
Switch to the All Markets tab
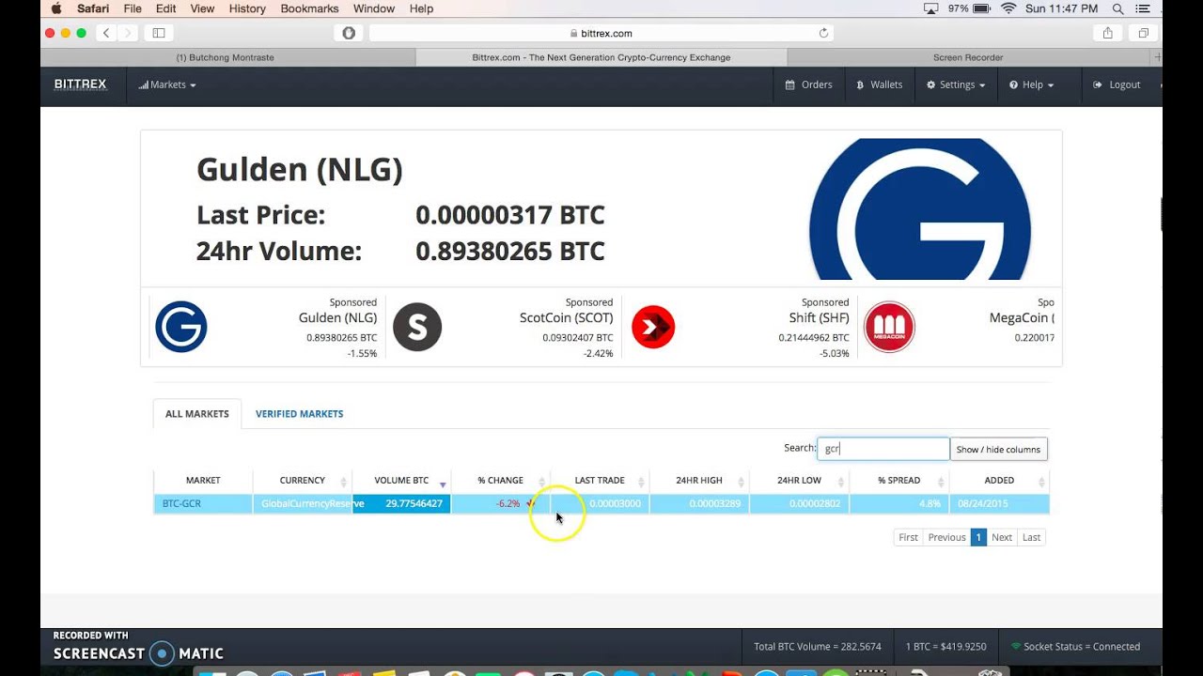pyautogui.click(x=197, y=414)
